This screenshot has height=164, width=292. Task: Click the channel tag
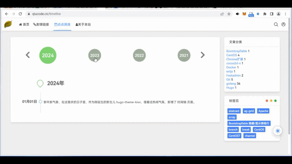250,136
